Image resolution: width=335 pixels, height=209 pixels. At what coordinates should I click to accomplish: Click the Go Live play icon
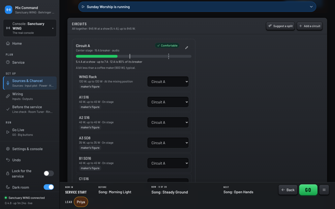pyautogui.click(x=8, y=132)
